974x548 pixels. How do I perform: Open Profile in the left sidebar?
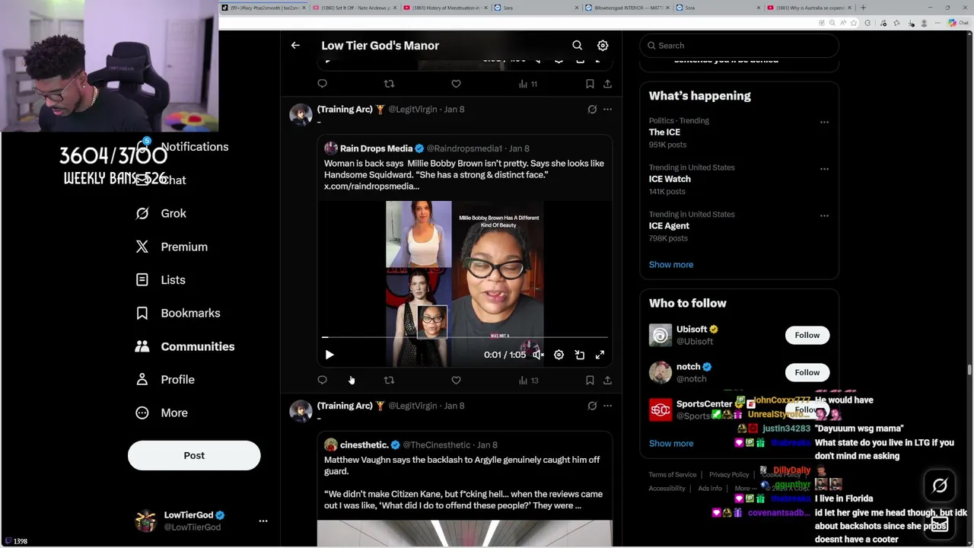pos(164,379)
